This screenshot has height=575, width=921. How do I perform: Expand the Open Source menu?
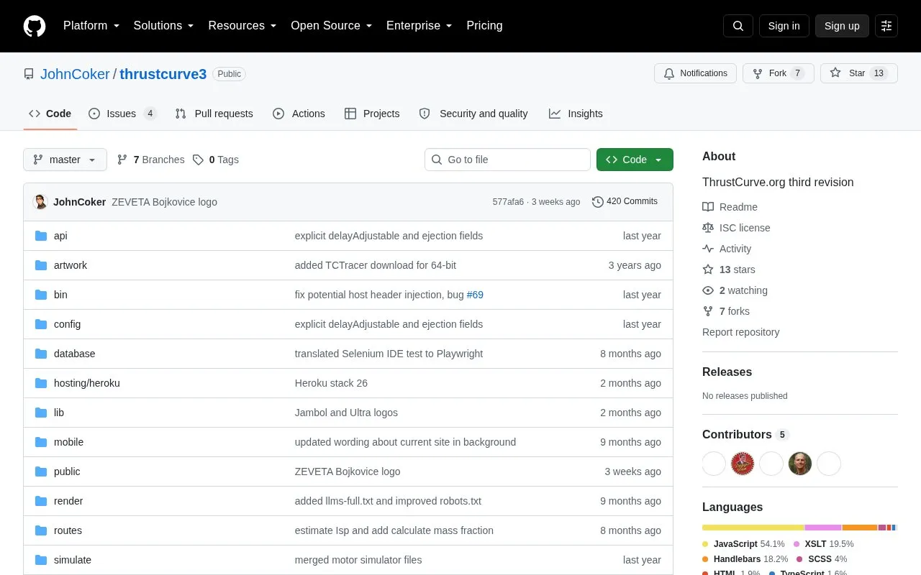tap(332, 26)
